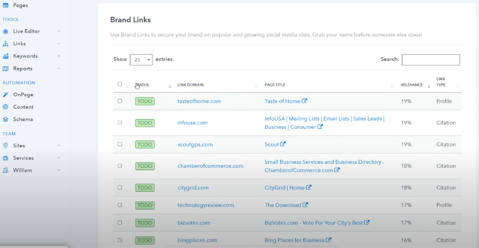
Task: Click the Links sitemap icon
Action: (5, 44)
